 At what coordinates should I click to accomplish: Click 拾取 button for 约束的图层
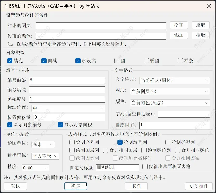[x=201, y=25]
